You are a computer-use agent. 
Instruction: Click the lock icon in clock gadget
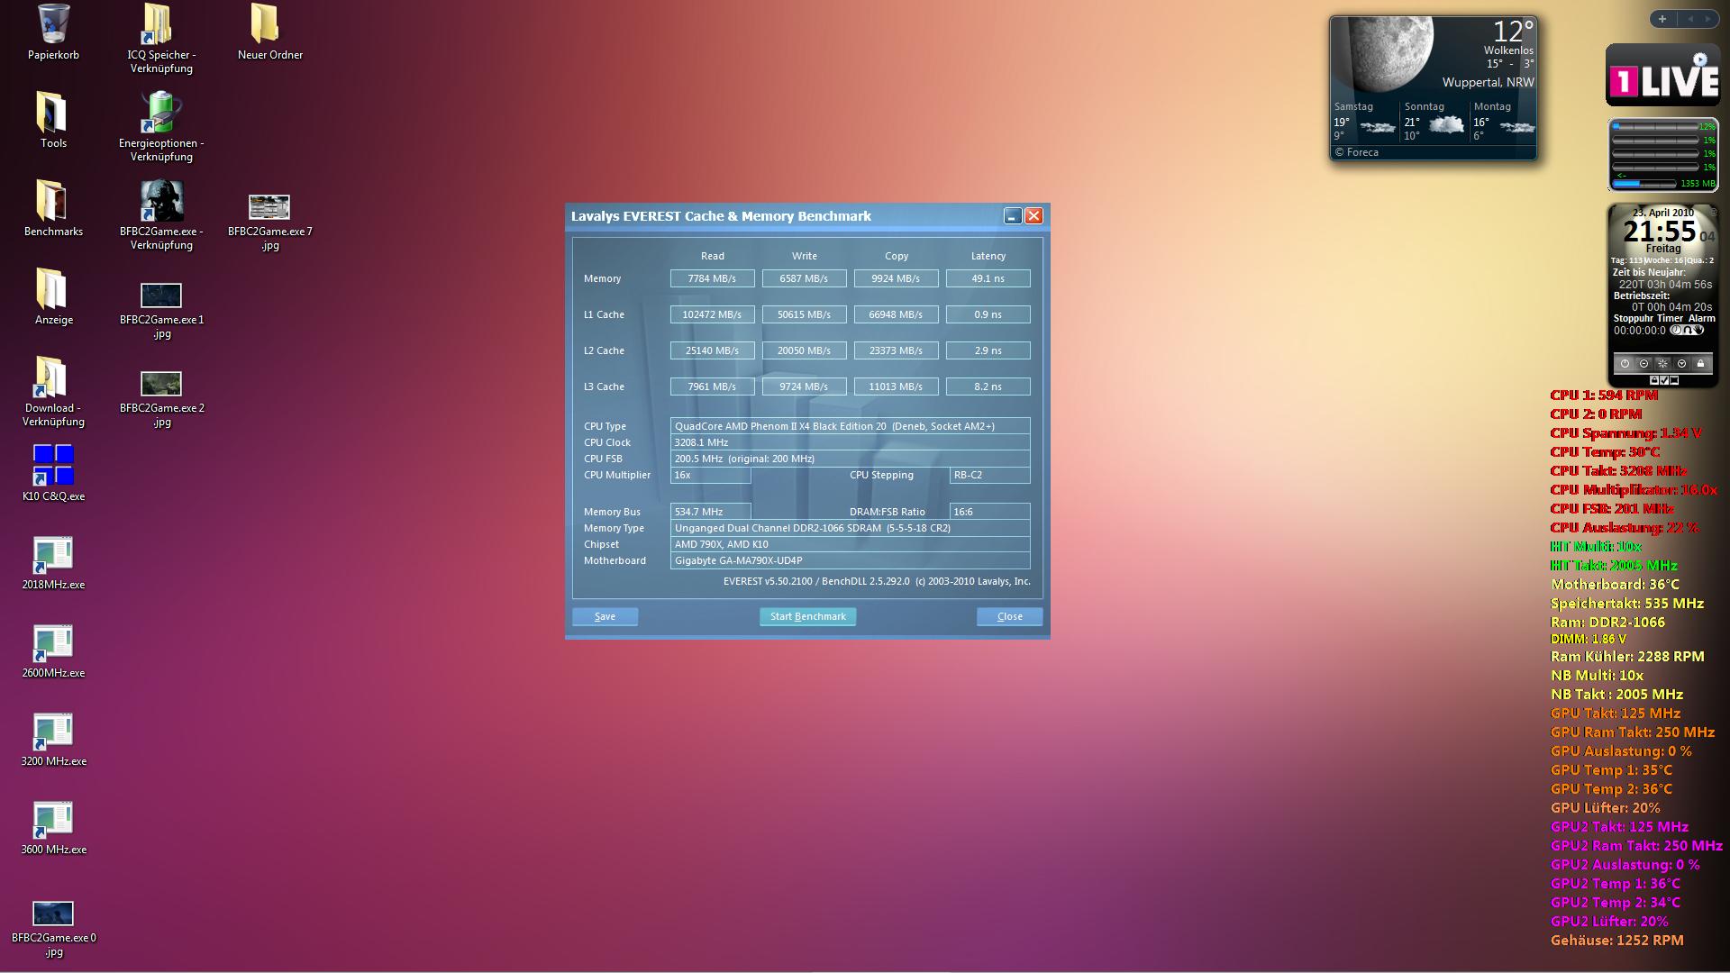(1700, 364)
